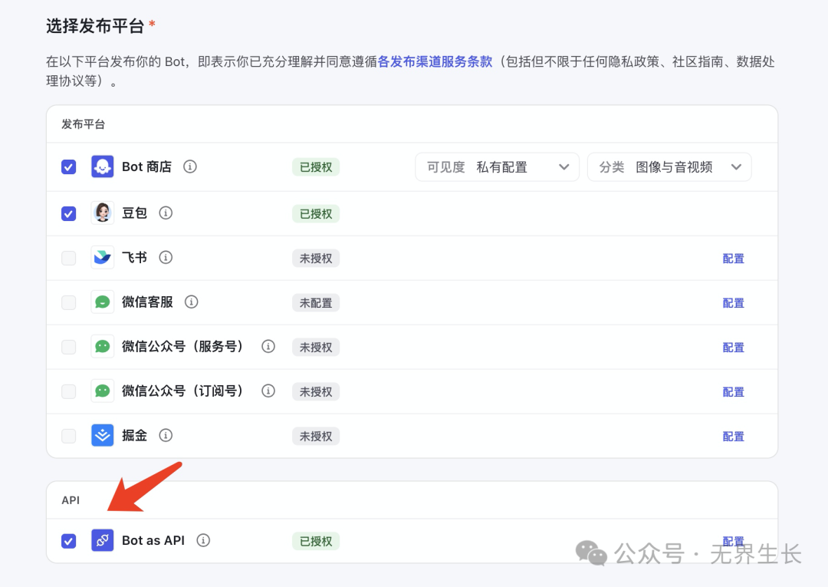Click 未授权 status tag for 微信公众号（订阅号）
Image resolution: width=828 pixels, height=587 pixels.
316,392
